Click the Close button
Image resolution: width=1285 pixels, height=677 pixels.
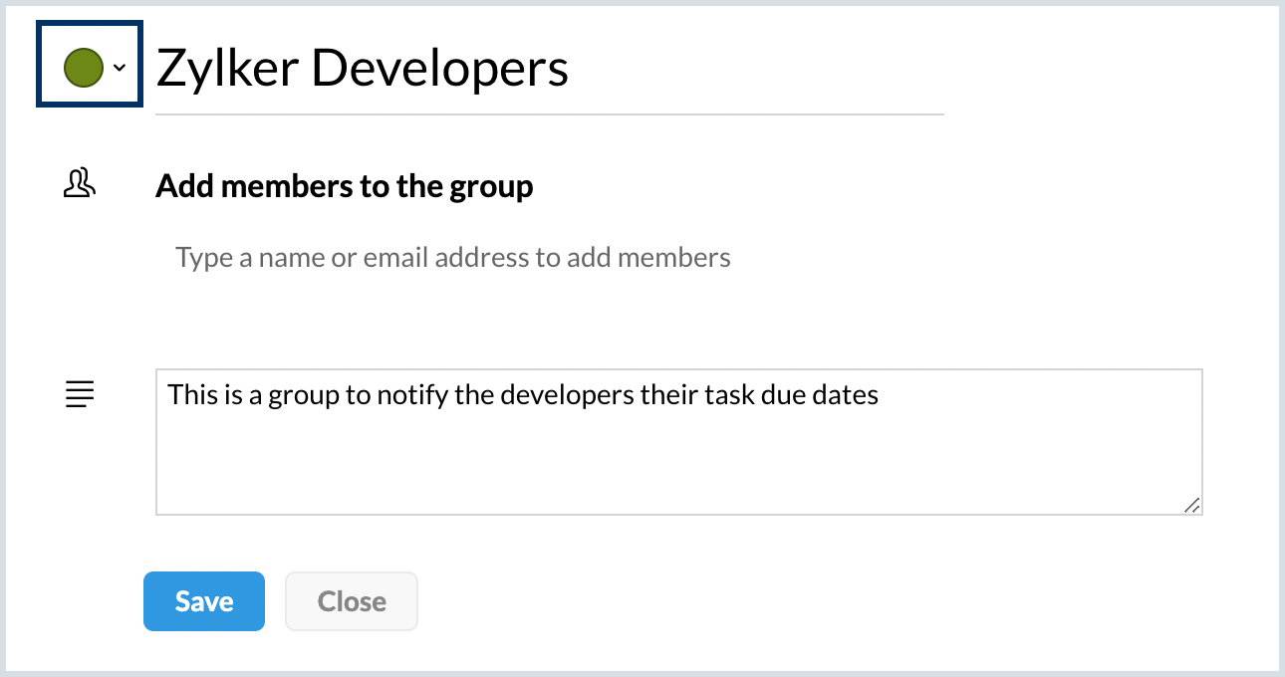pyautogui.click(x=352, y=601)
